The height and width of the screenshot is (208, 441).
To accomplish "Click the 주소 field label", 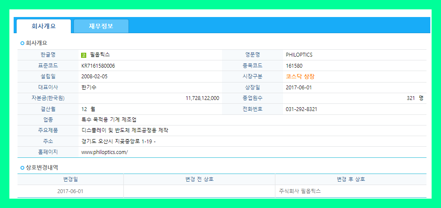I will pos(48,141).
